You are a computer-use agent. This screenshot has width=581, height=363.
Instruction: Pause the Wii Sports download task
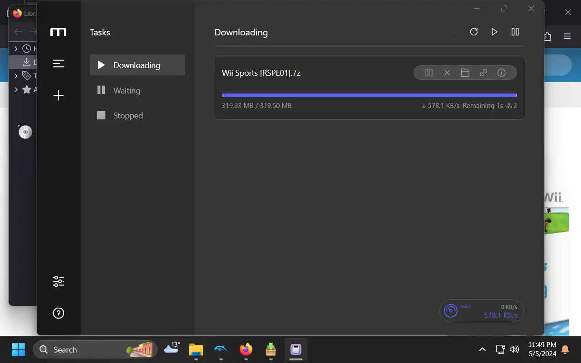[x=428, y=73]
